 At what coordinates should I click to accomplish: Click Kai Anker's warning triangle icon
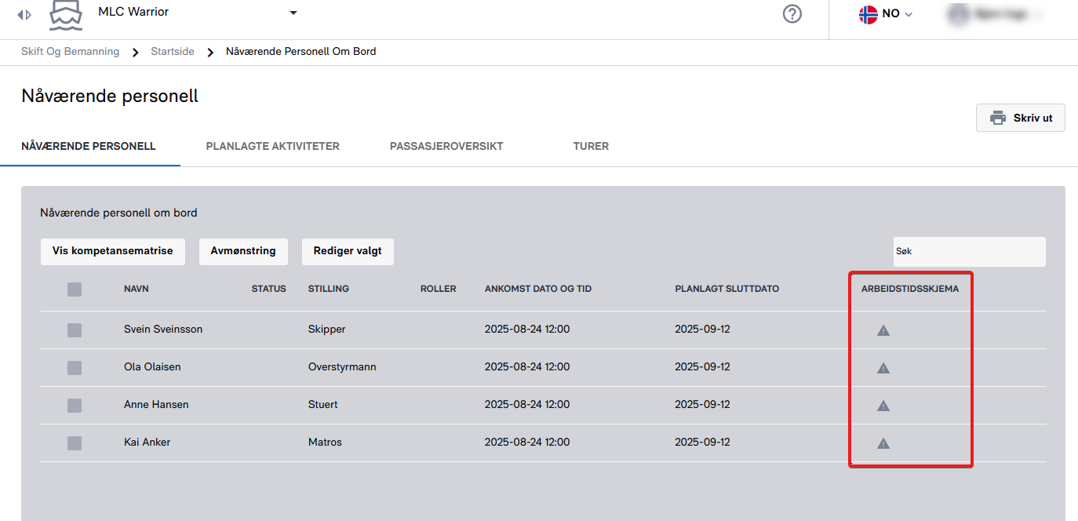click(x=883, y=443)
